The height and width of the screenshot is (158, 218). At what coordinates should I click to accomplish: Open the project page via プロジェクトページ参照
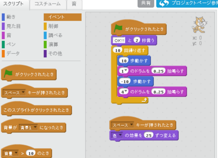(x=187, y=3)
